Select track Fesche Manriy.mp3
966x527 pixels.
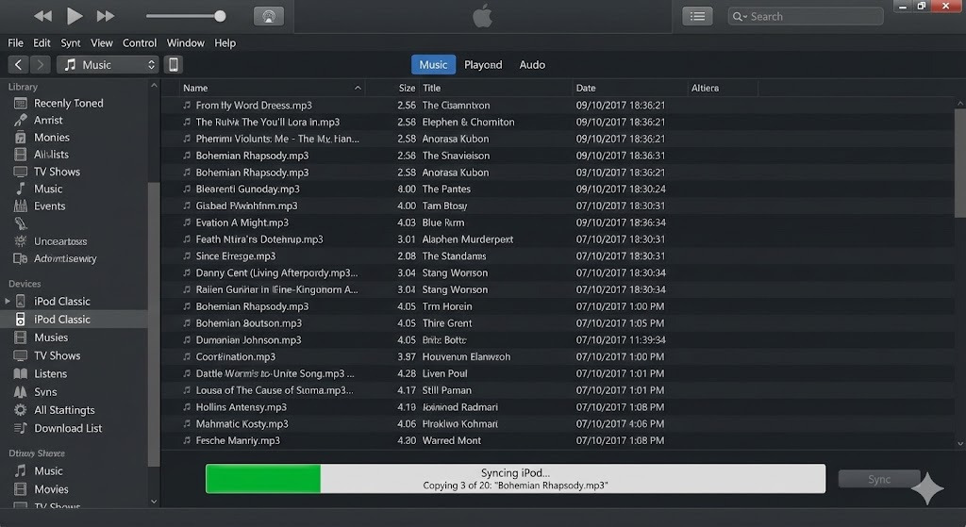pyautogui.click(x=238, y=441)
